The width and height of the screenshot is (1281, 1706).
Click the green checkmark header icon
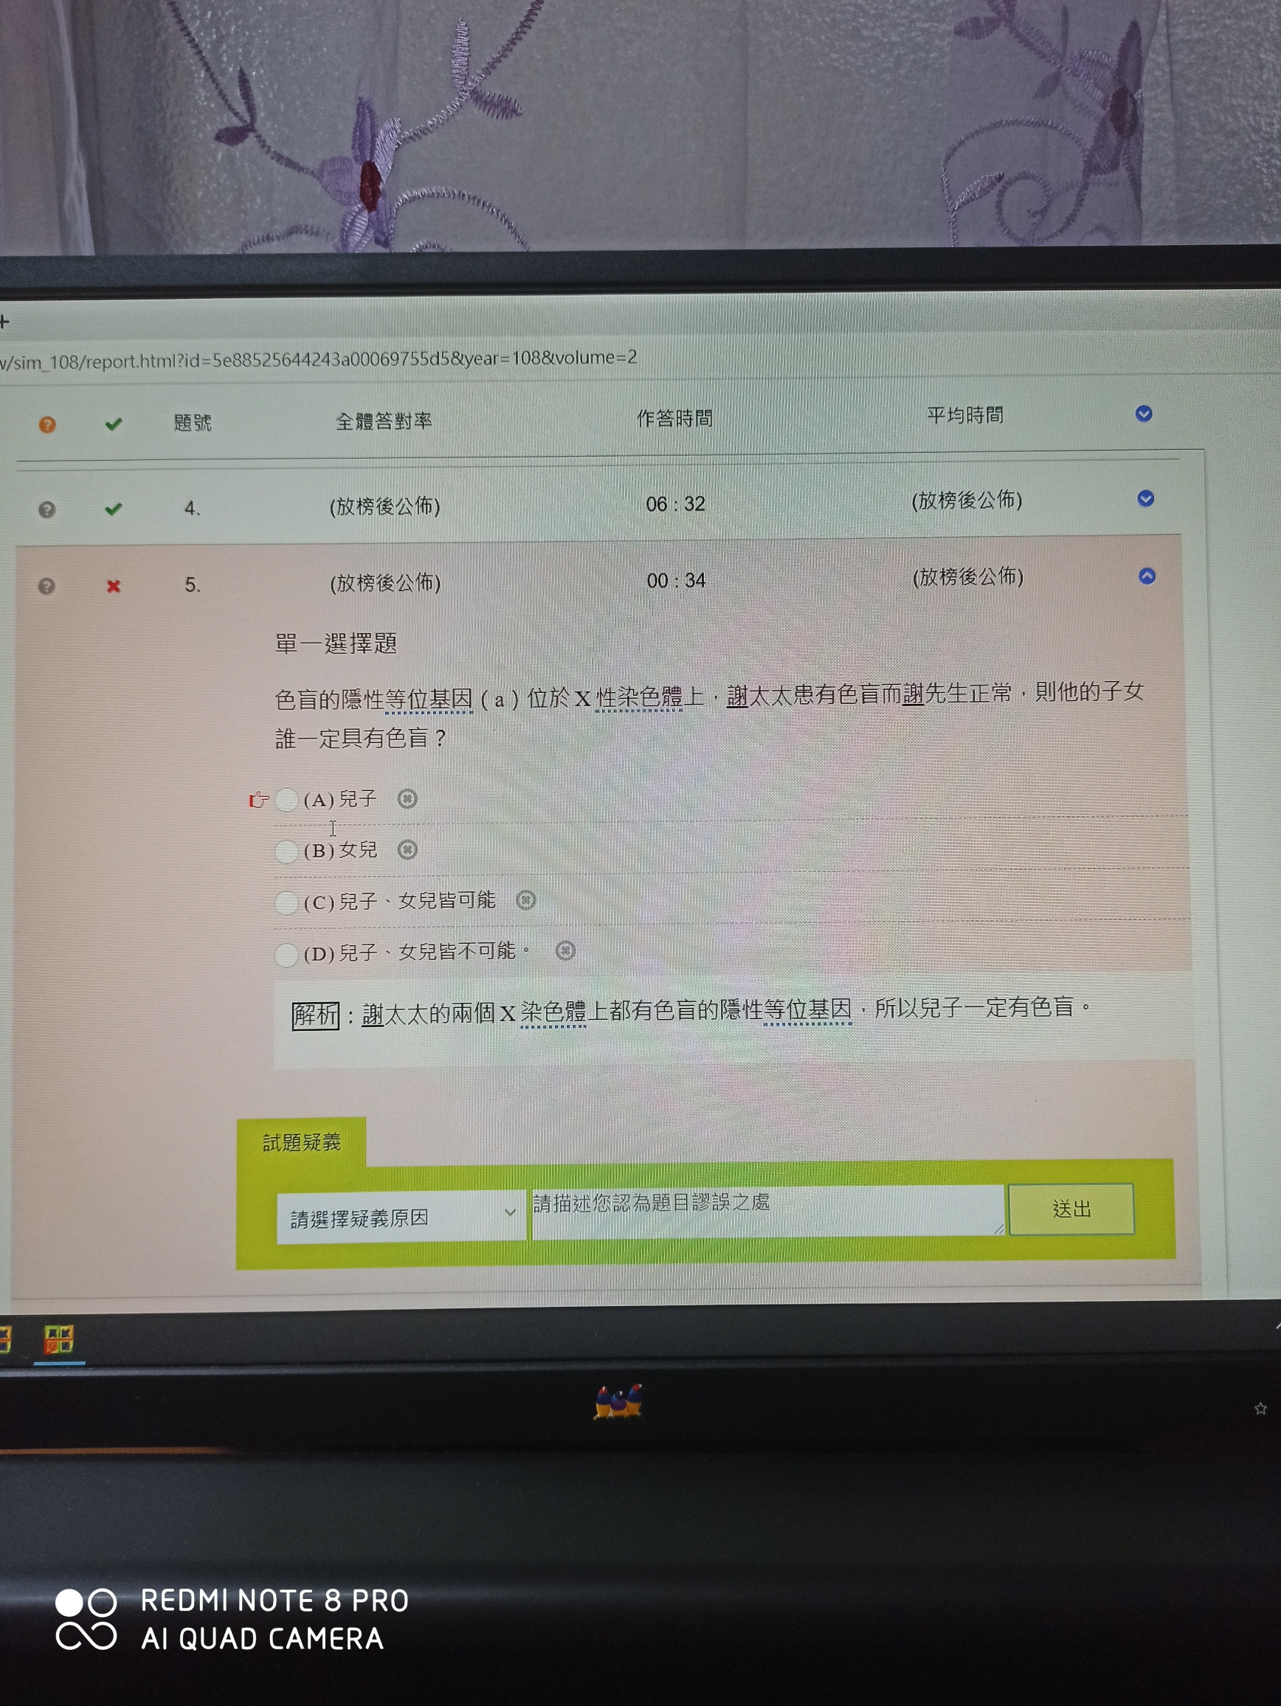coord(114,424)
